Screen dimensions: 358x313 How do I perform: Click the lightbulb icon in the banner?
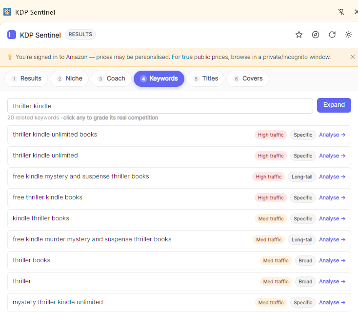10,57
